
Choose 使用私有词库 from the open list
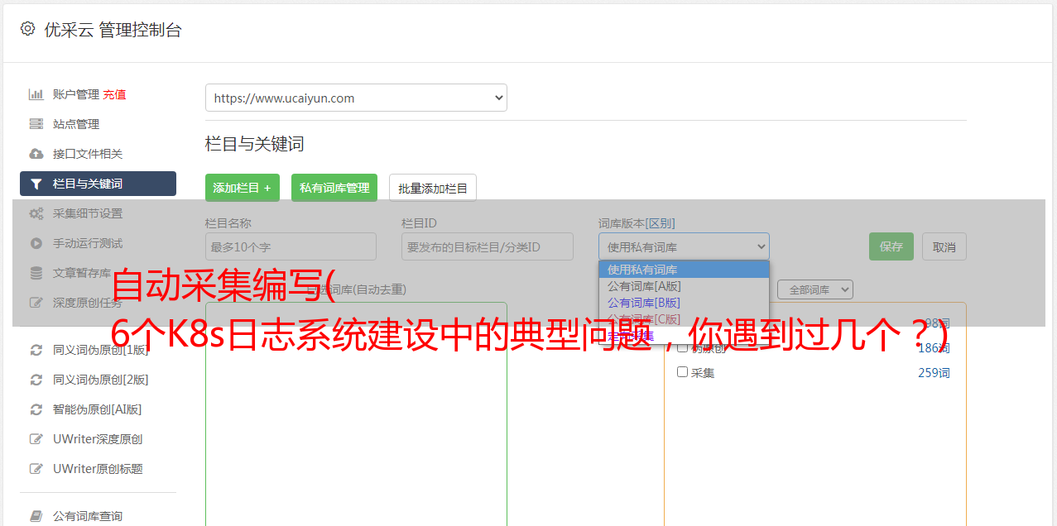point(684,269)
